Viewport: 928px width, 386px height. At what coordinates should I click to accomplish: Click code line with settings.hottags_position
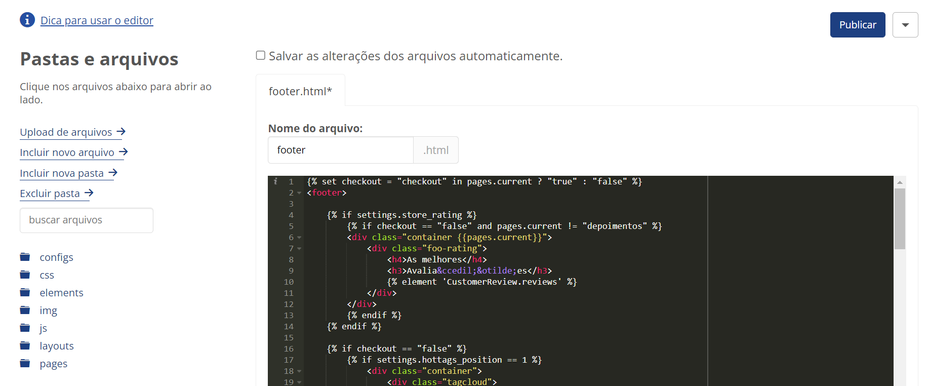click(445, 360)
